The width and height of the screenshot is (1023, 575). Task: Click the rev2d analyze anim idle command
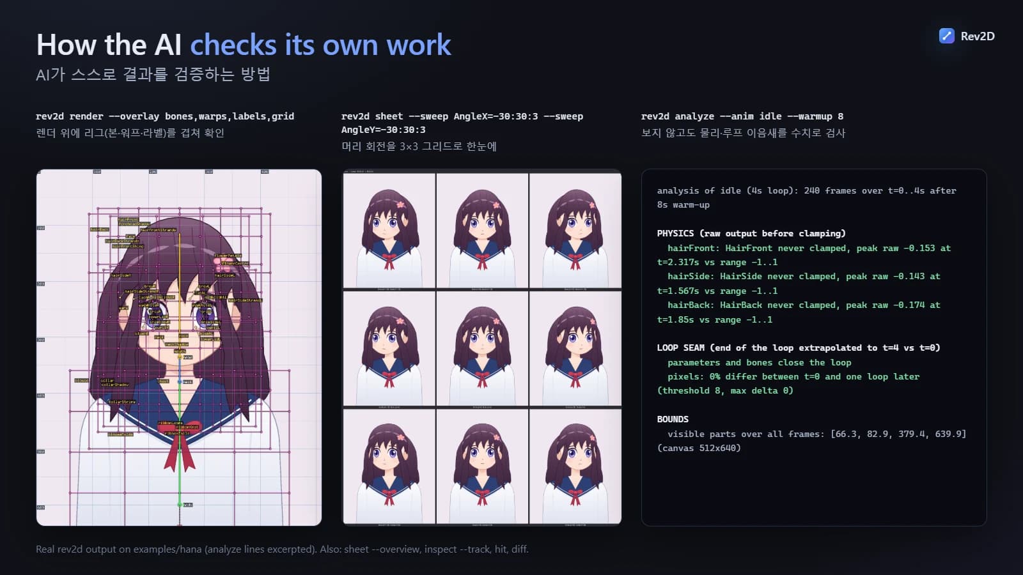pyautogui.click(x=742, y=116)
